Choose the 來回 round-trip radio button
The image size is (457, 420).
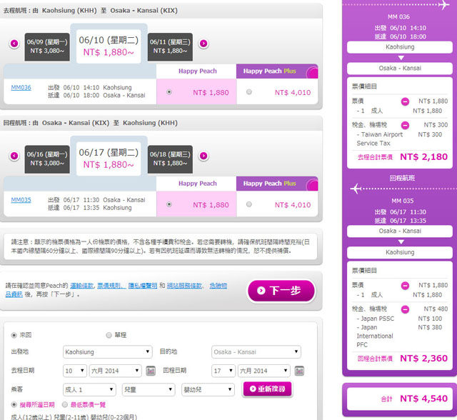click(14, 335)
